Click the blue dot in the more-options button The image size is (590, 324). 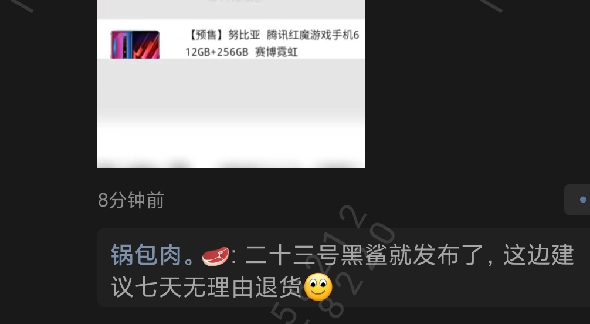click(583, 200)
